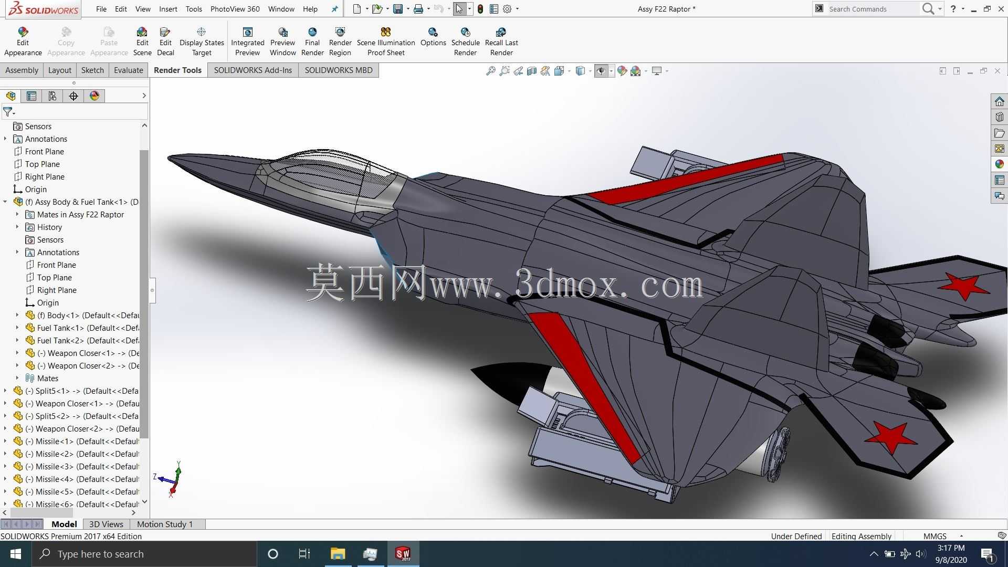Click the Windows Start button
The width and height of the screenshot is (1008, 567).
pos(16,554)
